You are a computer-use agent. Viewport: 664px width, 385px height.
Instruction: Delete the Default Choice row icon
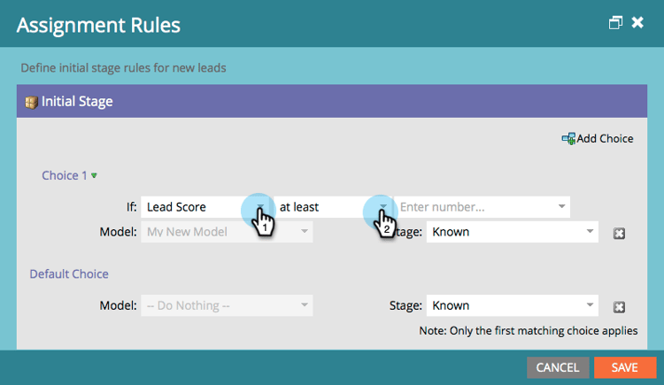click(x=620, y=307)
